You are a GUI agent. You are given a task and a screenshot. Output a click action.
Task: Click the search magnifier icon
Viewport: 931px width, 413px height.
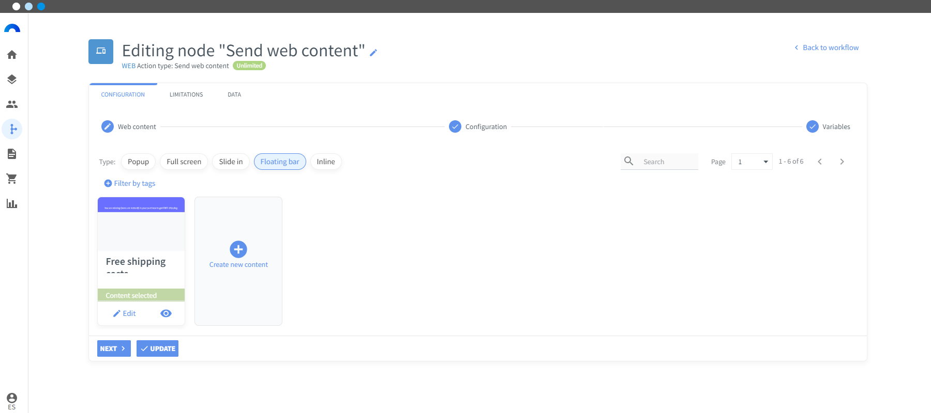point(629,161)
